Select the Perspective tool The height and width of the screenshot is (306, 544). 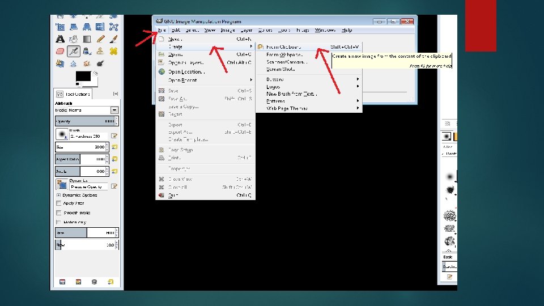(x=87, y=27)
